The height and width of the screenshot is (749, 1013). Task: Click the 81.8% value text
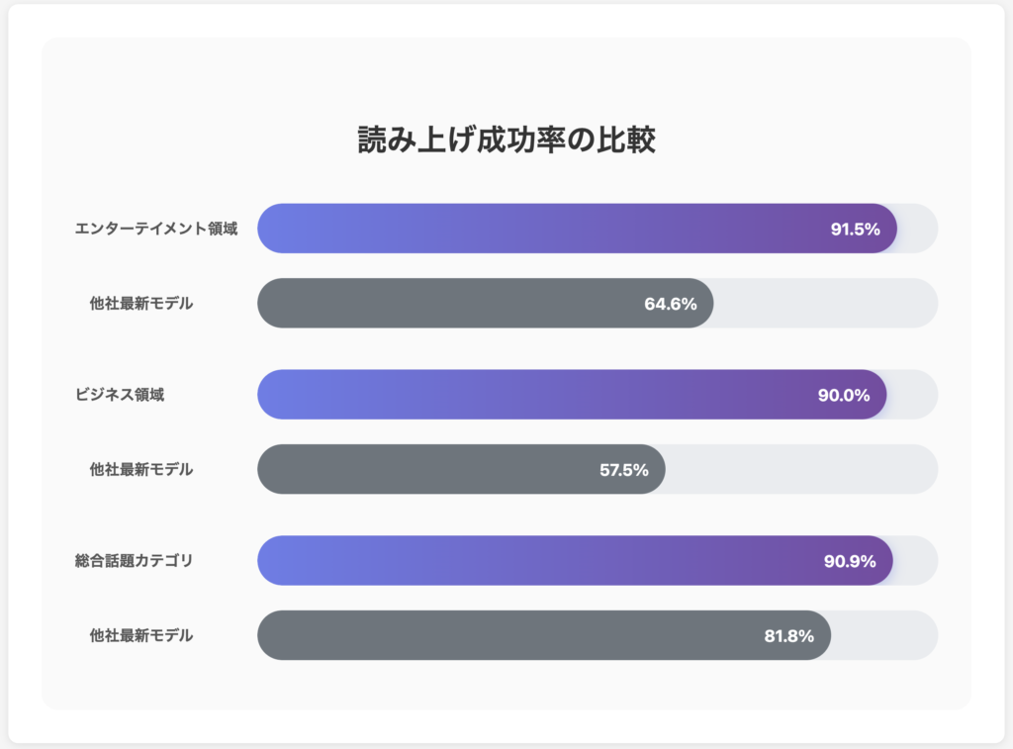789,636
